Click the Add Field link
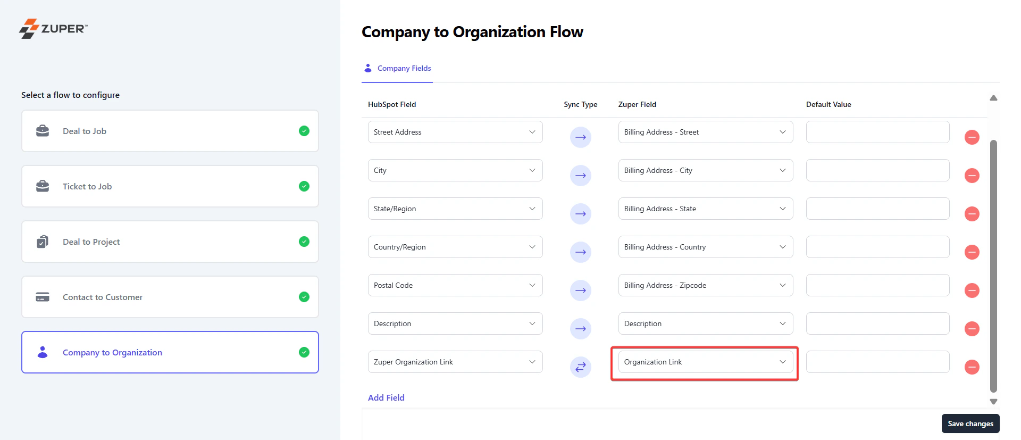This screenshot has width=1021, height=440. 386,397
